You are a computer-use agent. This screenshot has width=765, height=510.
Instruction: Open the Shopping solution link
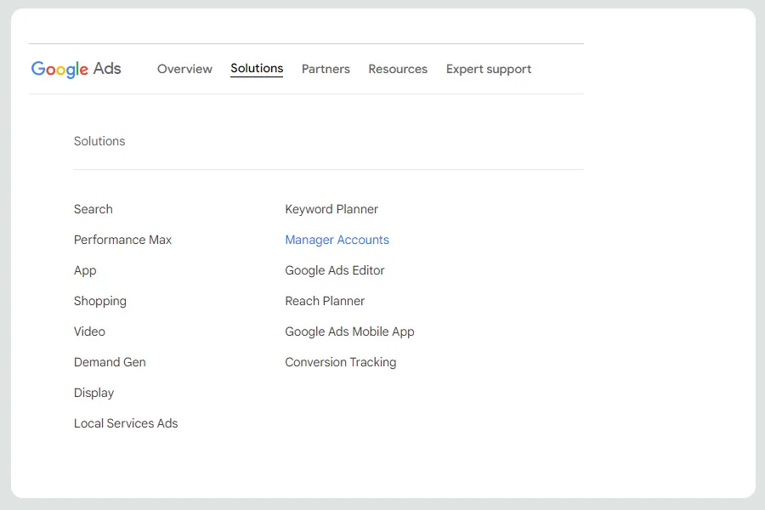pos(100,301)
